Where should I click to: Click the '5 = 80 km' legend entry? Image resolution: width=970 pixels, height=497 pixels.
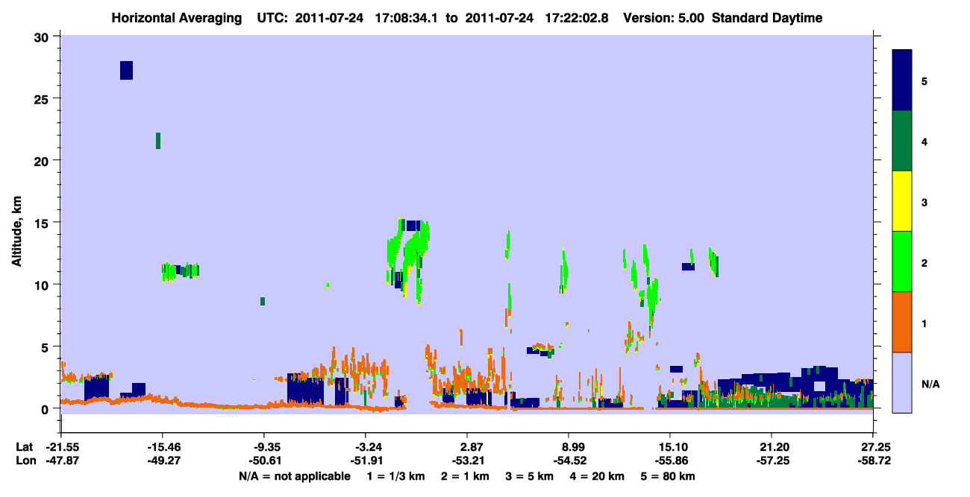pyautogui.click(x=669, y=476)
